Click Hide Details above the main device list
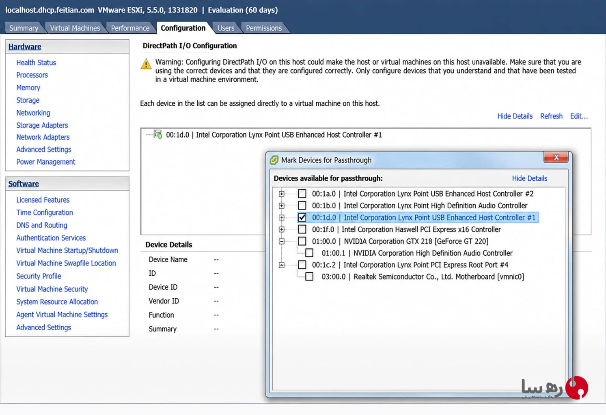The height and width of the screenshot is (415, 606). (515, 116)
